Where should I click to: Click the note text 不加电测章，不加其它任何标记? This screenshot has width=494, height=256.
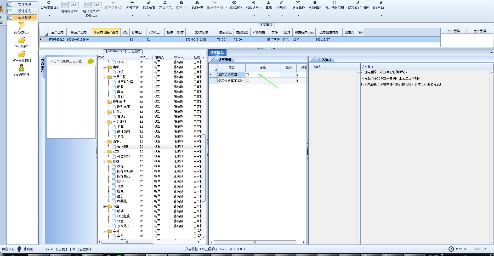coord(384,72)
